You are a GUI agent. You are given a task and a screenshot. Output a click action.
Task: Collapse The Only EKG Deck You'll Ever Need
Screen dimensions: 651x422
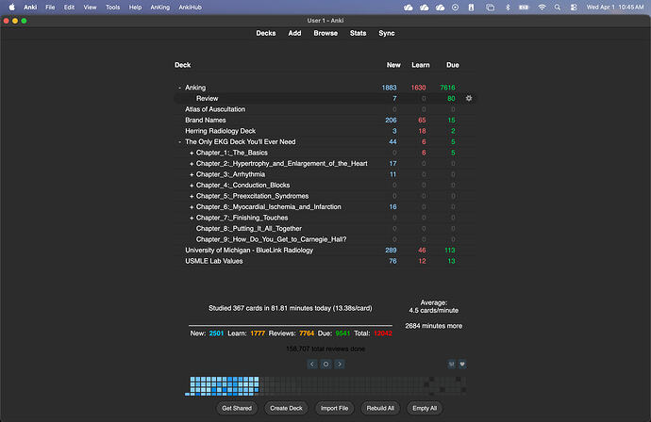179,142
